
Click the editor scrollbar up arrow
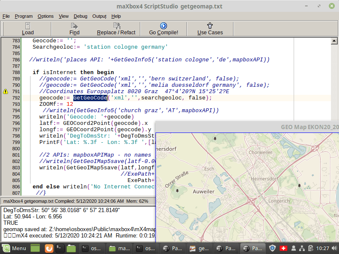334,41
